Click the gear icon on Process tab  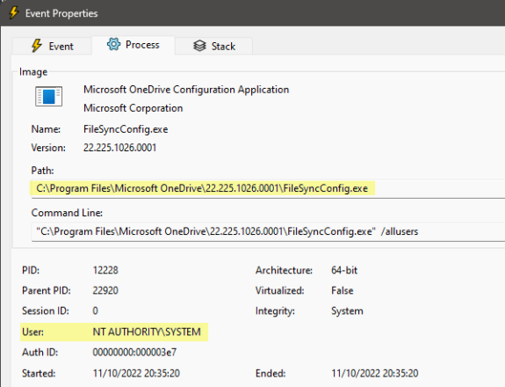[113, 44]
